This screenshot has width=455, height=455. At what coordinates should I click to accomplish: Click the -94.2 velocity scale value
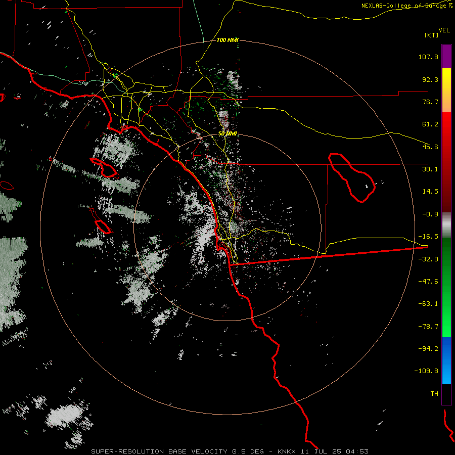(x=428, y=349)
